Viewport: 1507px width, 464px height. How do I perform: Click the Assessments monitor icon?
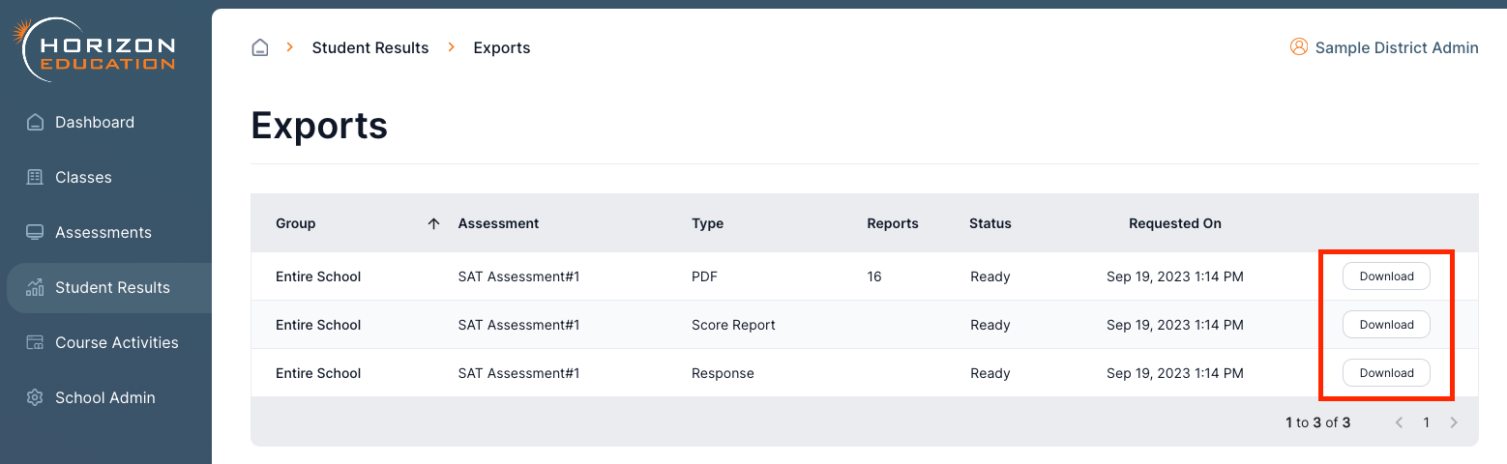35,232
